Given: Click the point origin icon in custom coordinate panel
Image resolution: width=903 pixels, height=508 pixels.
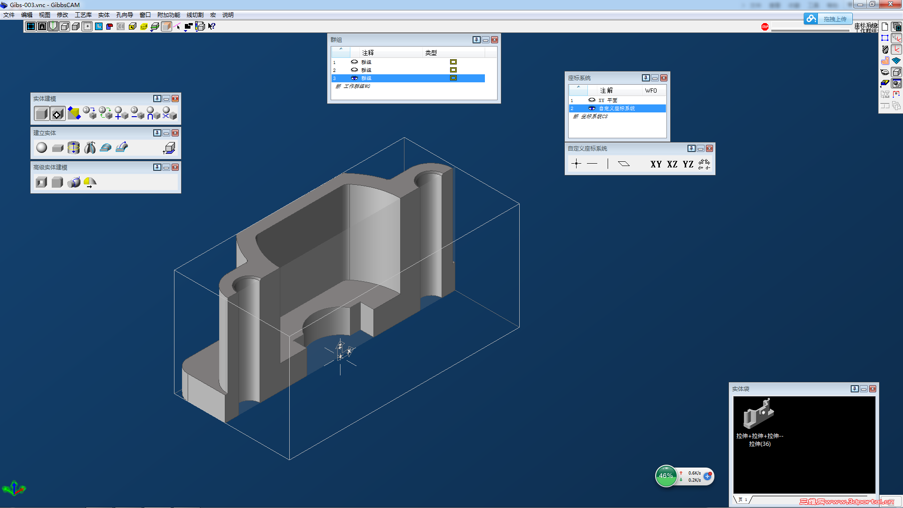Looking at the screenshot, I should (576, 164).
